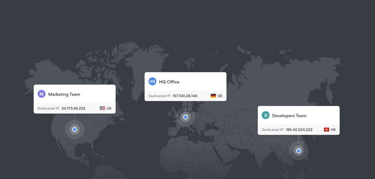
Task: Click the HK country code label
Action: click(x=333, y=130)
